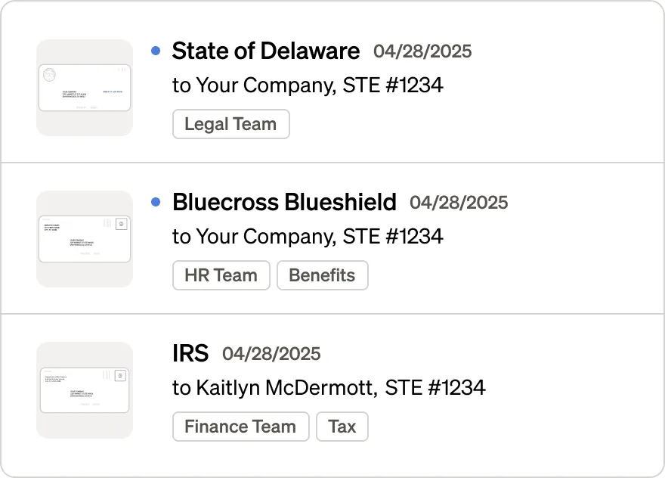Select the Legal Team tag
Image resolution: width=665 pixels, height=478 pixels.
[x=230, y=124]
